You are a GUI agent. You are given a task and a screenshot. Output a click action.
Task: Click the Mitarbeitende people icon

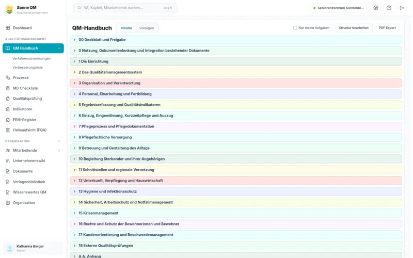[8, 150]
